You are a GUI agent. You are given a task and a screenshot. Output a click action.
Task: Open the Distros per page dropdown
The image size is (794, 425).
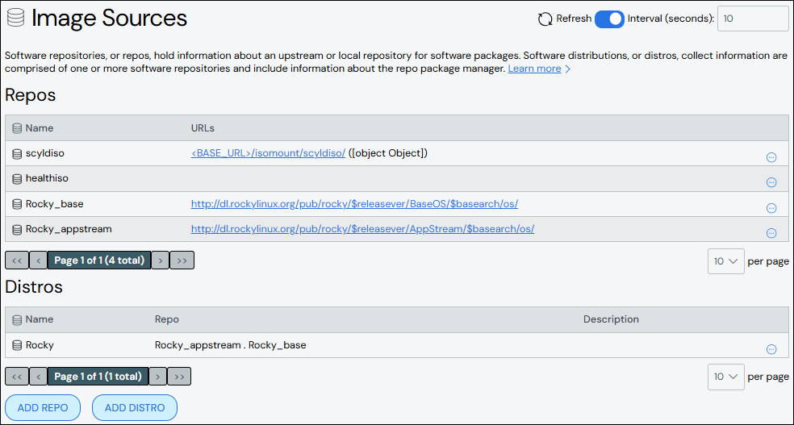[725, 377]
